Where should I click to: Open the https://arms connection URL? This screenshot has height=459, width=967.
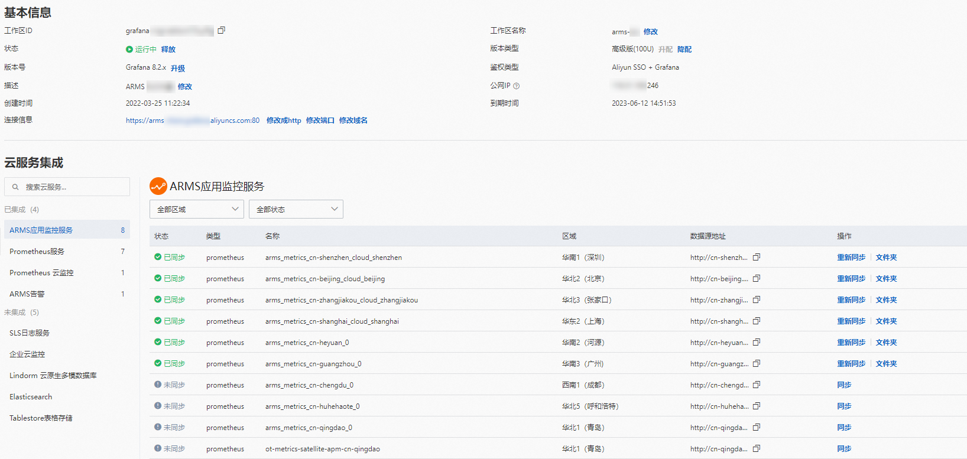pyautogui.click(x=193, y=120)
